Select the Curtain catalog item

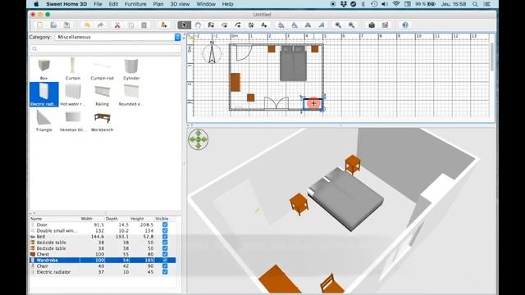click(73, 69)
